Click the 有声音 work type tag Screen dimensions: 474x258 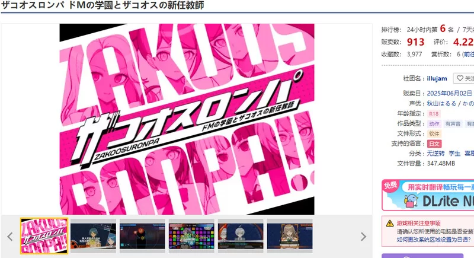(x=453, y=124)
